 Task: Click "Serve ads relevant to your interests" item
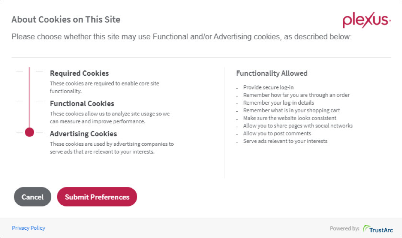tap(285, 141)
